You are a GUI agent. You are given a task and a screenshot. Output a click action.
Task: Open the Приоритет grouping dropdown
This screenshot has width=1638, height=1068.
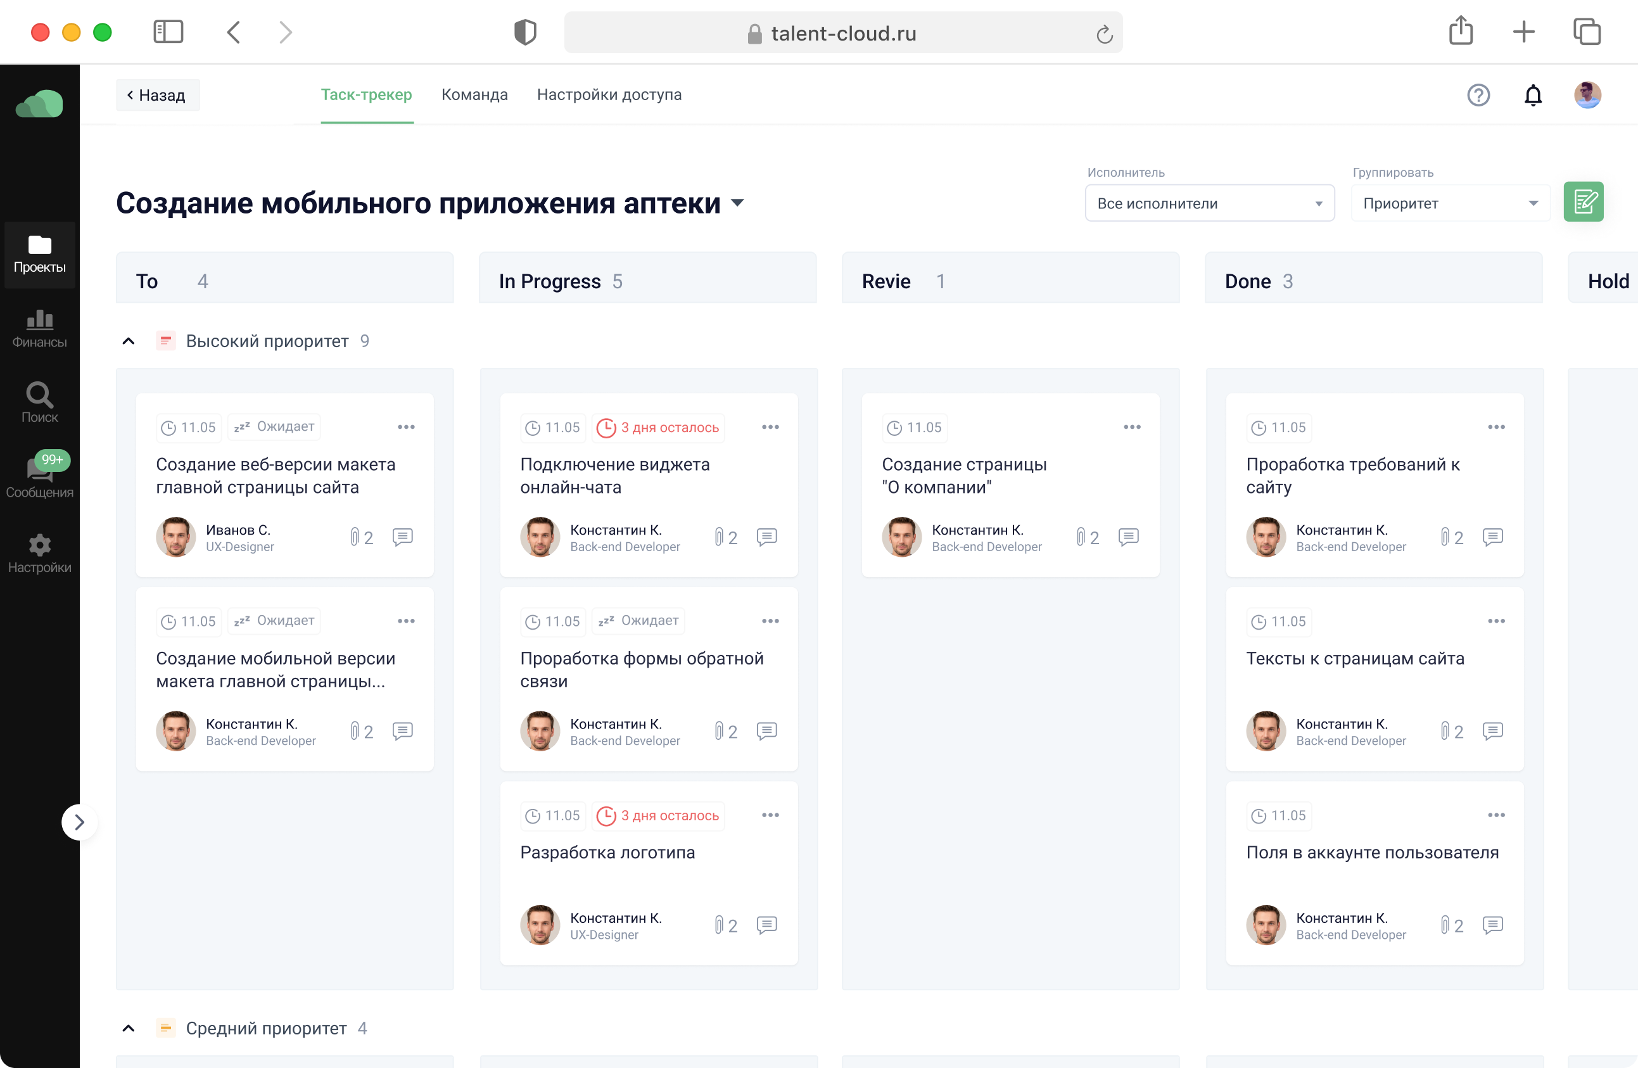[x=1449, y=203]
